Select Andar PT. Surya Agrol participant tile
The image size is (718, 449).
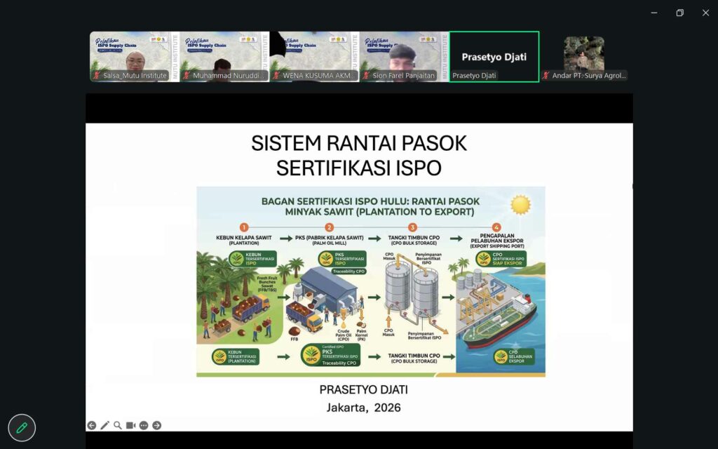pos(584,57)
